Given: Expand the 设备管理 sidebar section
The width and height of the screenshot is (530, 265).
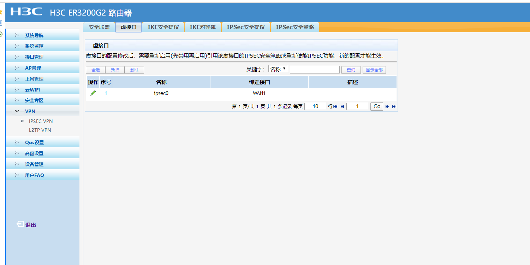Looking at the screenshot, I should click(42, 164).
